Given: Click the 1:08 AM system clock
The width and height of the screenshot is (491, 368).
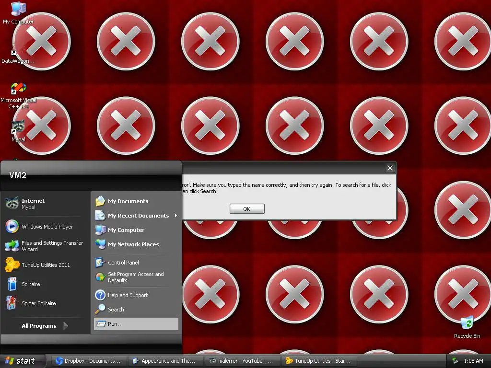Looking at the screenshot, I should tap(473, 361).
